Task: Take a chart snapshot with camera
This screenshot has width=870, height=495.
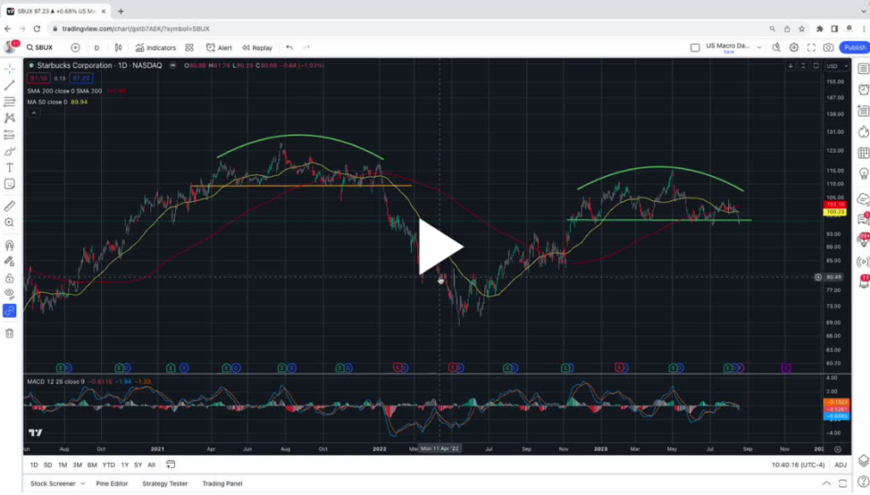Action: tap(828, 48)
